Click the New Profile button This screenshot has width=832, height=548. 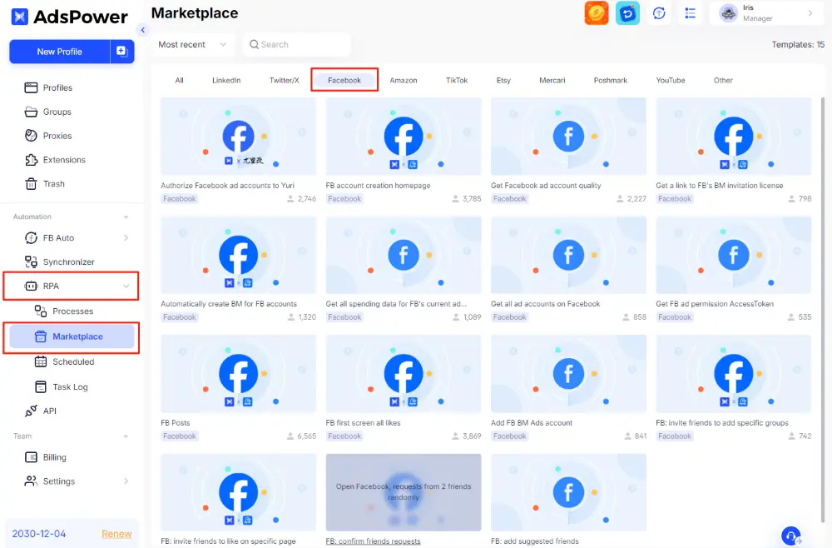[x=59, y=52]
